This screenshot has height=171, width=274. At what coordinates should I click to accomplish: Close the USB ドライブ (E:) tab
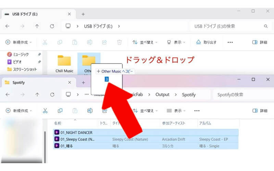tap(69, 14)
